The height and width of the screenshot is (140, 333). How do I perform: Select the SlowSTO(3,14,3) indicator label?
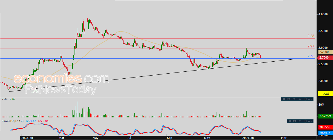pos(13,121)
